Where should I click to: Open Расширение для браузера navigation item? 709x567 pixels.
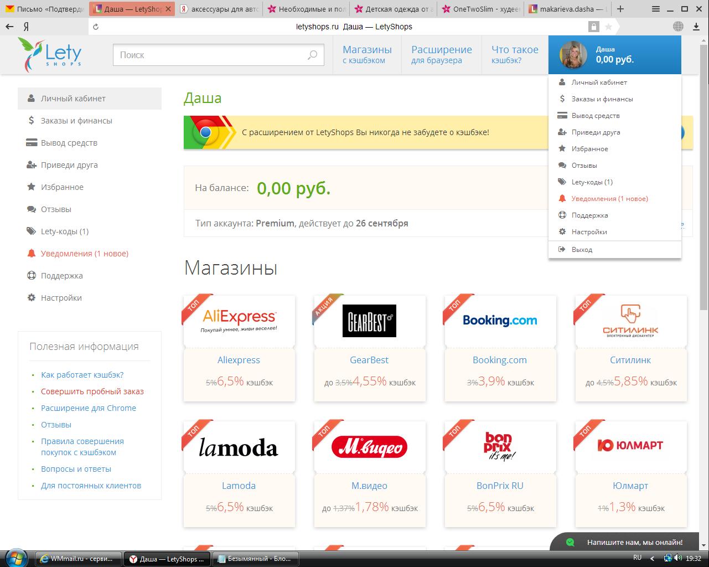(x=442, y=55)
